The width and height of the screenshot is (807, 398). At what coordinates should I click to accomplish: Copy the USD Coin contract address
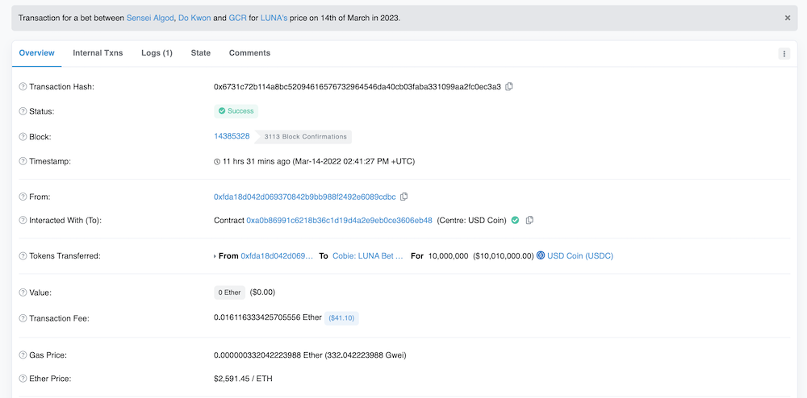tap(529, 220)
